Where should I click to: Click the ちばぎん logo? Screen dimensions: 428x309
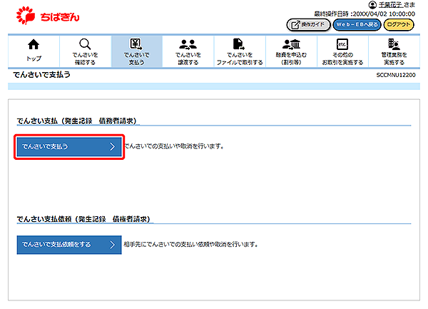(x=47, y=14)
